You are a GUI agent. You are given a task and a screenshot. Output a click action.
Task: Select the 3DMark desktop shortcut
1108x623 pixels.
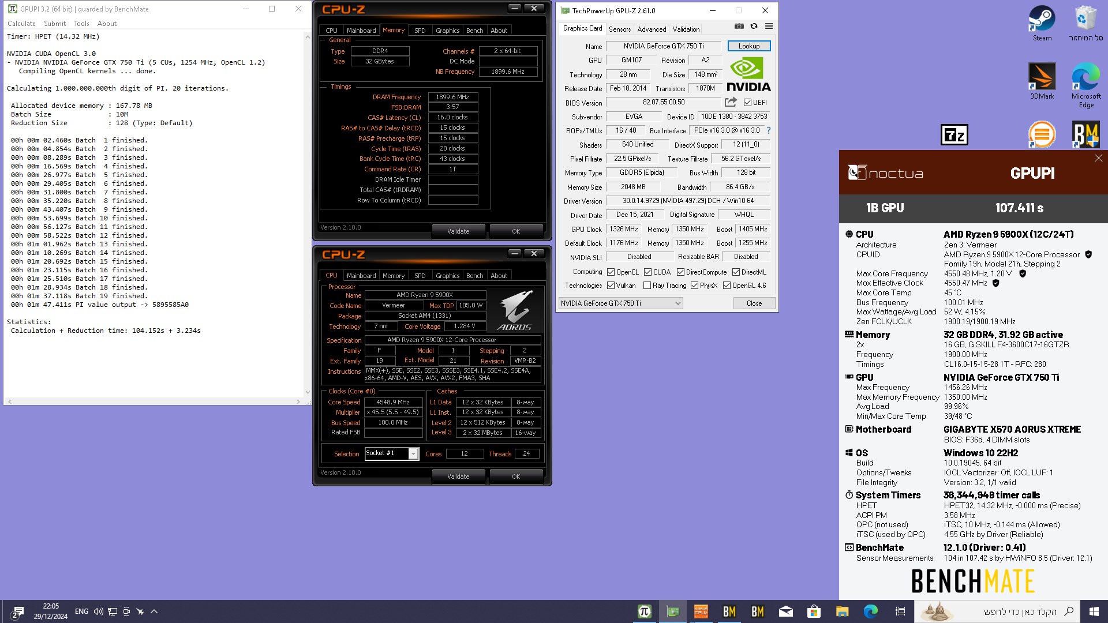(x=1042, y=81)
